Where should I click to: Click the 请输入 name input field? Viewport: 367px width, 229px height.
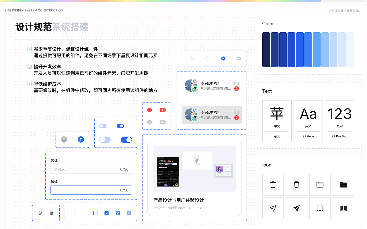(91, 169)
